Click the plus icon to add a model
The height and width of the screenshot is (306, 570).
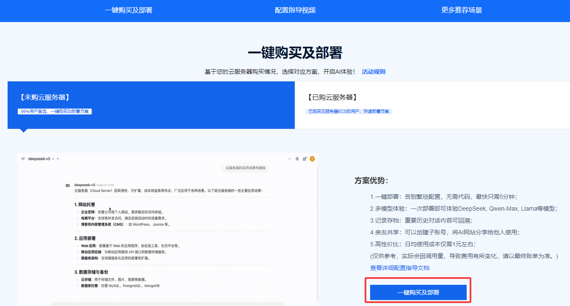pyautogui.click(x=58, y=159)
